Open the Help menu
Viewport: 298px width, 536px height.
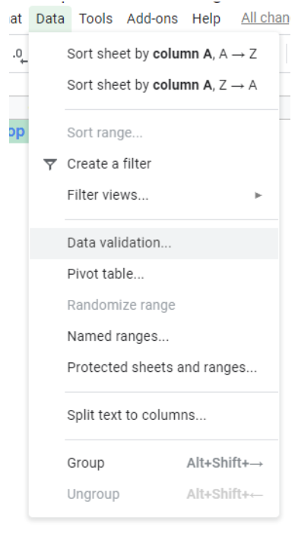click(206, 18)
